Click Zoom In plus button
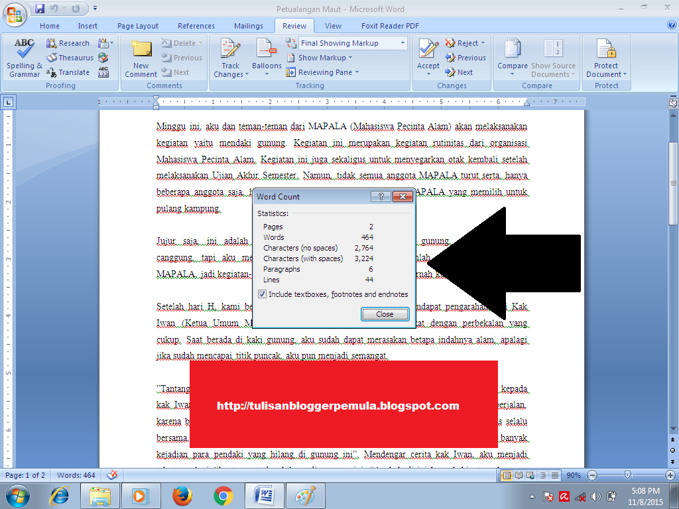The height and width of the screenshot is (509, 679). 670,475
